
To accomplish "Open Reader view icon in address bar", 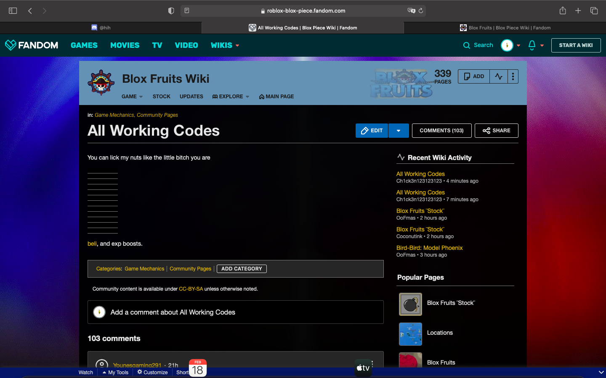I will [x=187, y=10].
